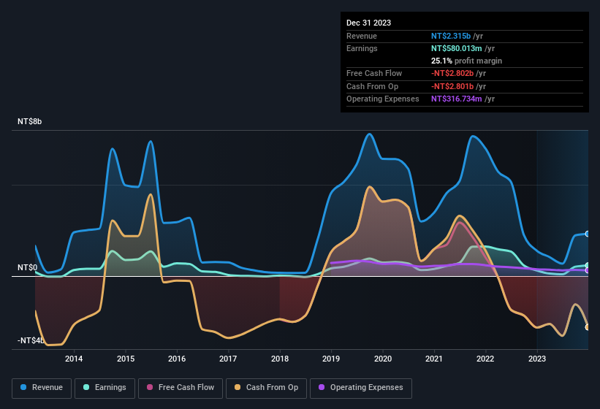The height and width of the screenshot is (409, 600).
Task: Click the 25.1% profit margin text
Action: click(466, 61)
